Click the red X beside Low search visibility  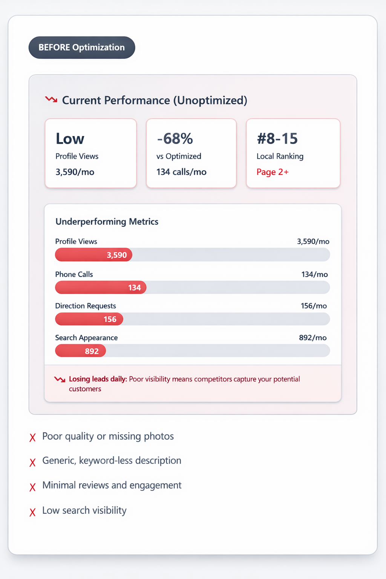33,512
